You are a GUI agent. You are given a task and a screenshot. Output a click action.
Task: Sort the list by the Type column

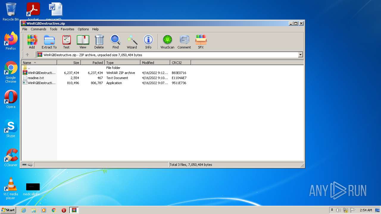122,63
